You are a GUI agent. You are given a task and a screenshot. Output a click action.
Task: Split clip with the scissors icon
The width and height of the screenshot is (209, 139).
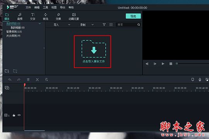(x=37, y=80)
